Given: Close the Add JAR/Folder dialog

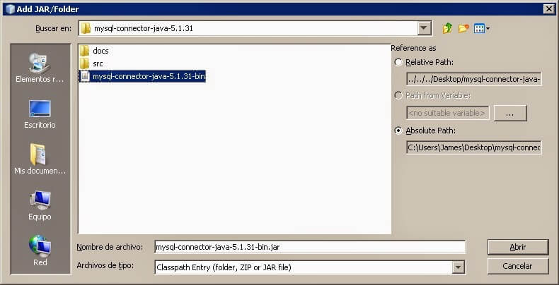Looking at the screenshot, I should (548, 9).
